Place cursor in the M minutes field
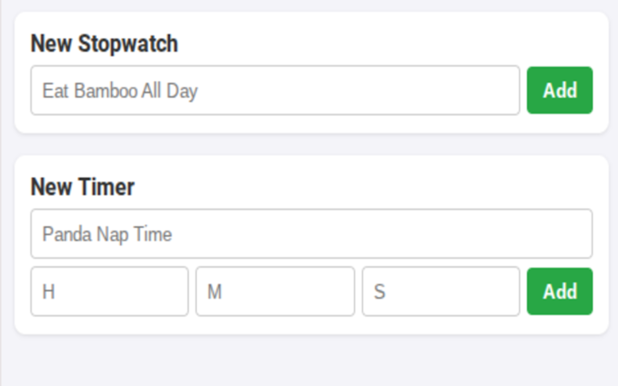Viewport: 618px width, 386px height. 275,291
